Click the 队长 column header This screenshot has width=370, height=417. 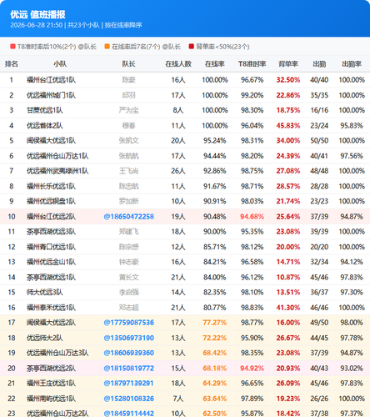coord(128,64)
